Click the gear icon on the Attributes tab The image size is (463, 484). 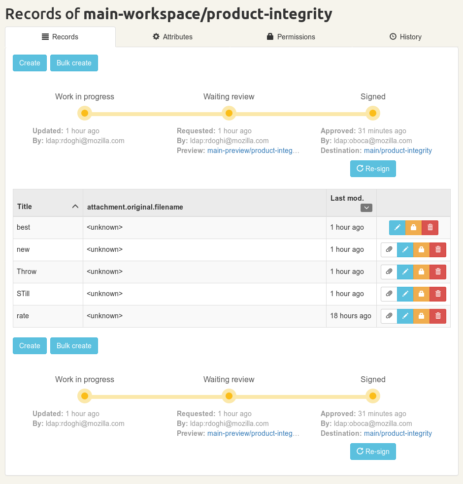tap(156, 36)
